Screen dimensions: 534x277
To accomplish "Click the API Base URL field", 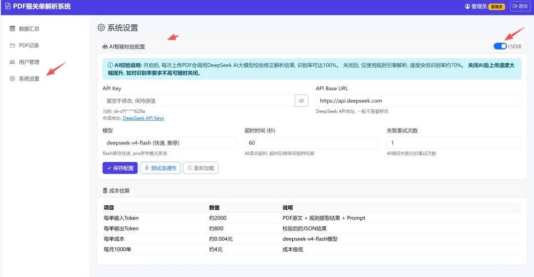I will (419, 101).
